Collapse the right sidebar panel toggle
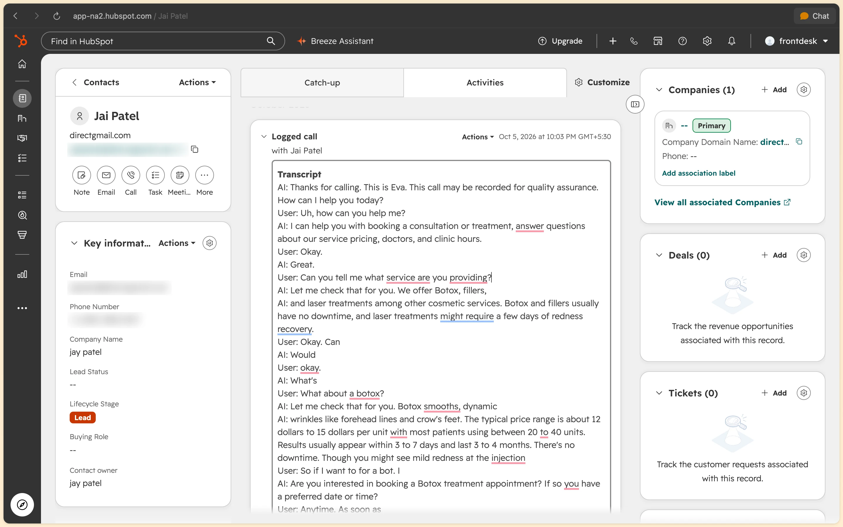The height and width of the screenshot is (527, 843). pyautogui.click(x=635, y=104)
